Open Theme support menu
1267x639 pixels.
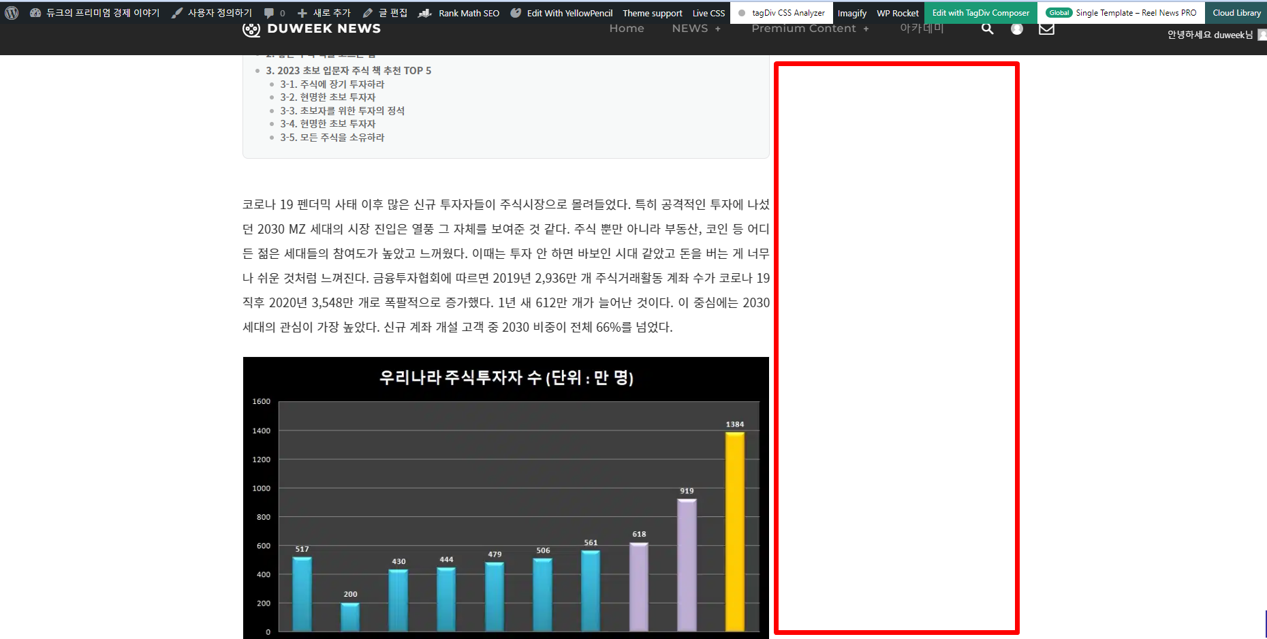[652, 13]
